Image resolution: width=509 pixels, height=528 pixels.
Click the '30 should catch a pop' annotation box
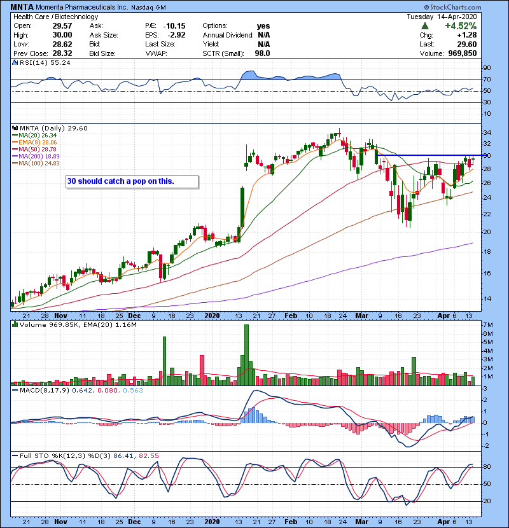[x=132, y=181]
